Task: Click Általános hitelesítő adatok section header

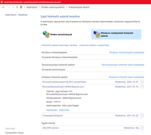Action: (54, 77)
